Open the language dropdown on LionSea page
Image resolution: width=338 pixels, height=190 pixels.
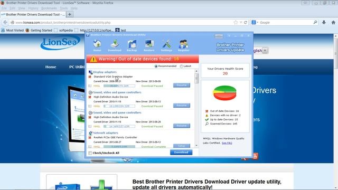265,51
